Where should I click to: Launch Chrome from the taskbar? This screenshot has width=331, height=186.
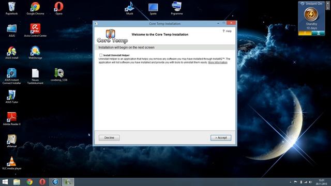click(29, 182)
